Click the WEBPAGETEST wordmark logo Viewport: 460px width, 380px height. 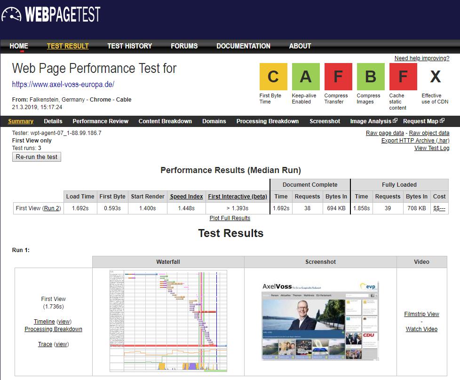point(63,14)
